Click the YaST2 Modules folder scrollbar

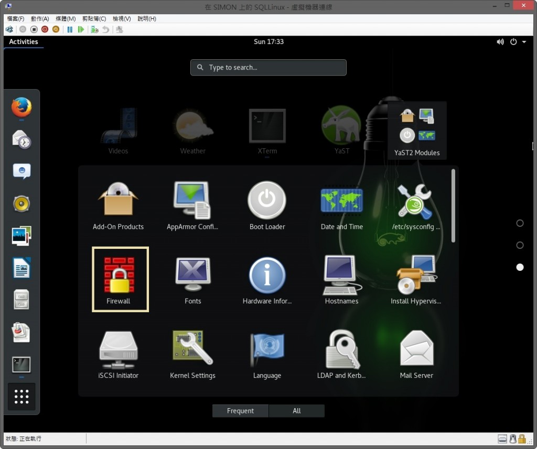point(453,205)
